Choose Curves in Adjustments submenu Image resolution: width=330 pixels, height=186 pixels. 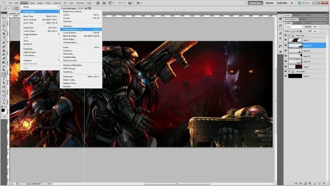81,18
